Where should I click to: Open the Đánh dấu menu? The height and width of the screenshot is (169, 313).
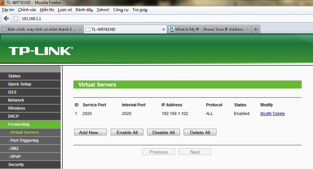(84, 10)
